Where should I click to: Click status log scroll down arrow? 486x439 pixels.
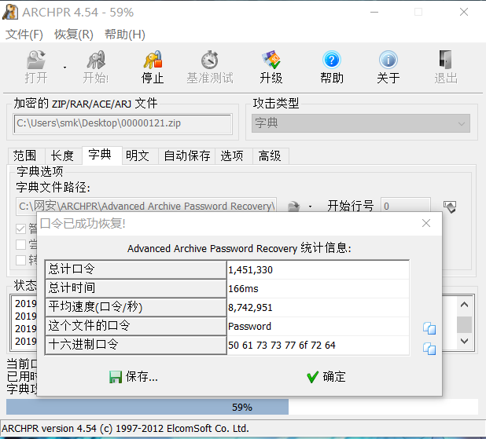pos(464,341)
